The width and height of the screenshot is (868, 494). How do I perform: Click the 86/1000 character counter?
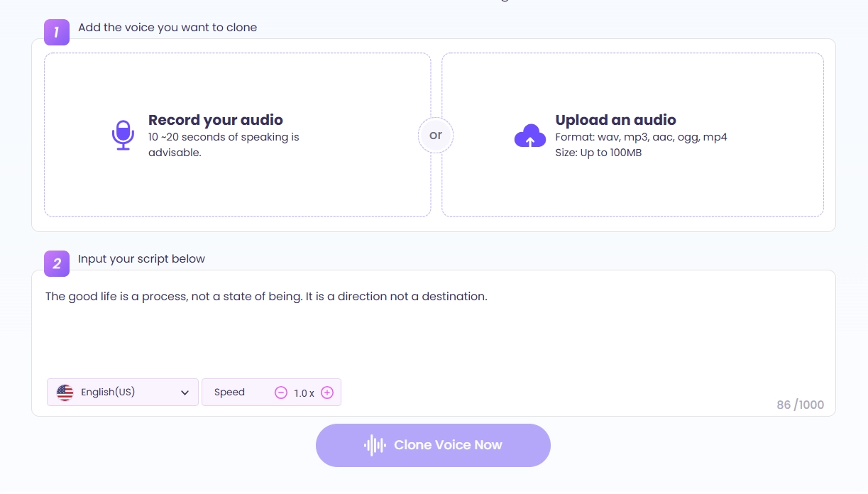(x=799, y=405)
